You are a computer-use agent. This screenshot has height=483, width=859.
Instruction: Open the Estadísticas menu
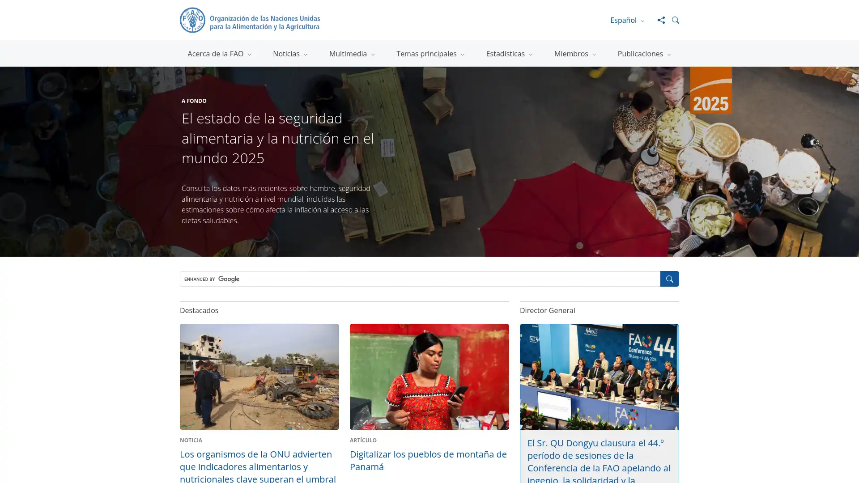(509, 54)
